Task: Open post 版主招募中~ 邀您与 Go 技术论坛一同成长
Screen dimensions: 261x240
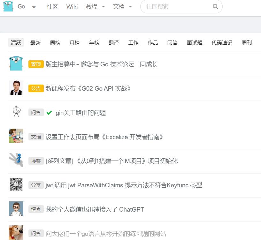Action: [102, 64]
